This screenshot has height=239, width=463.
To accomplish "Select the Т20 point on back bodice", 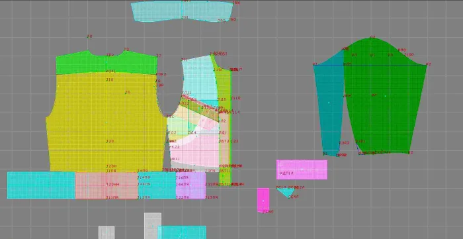I will pyautogui.click(x=110, y=141).
